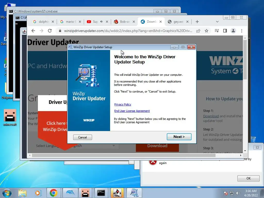Screen dimensions: 264x198
Task: Click the page horizontal scrollbar
Action: (x=124, y=155)
